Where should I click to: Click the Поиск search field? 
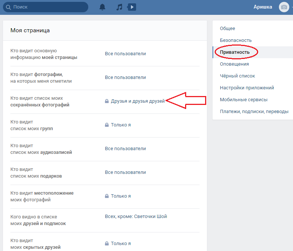click(x=46, y=7)
